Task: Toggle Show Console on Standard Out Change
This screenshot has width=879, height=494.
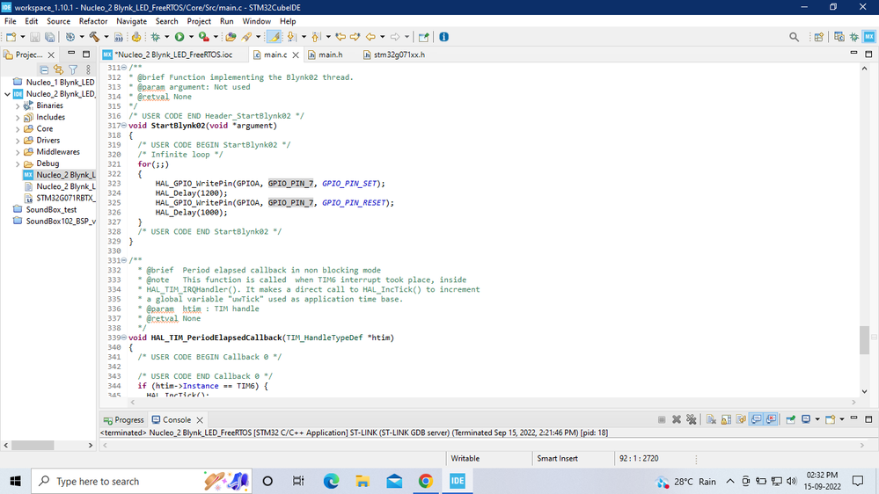Action: point(756,419)
